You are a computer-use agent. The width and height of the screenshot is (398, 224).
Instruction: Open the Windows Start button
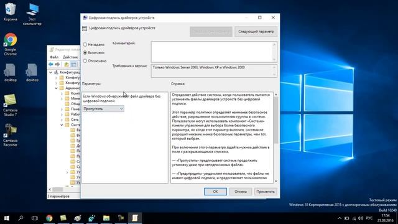tap(7, 218)
